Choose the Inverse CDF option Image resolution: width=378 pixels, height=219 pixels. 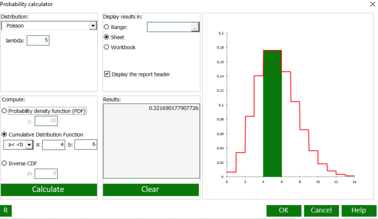5,163
